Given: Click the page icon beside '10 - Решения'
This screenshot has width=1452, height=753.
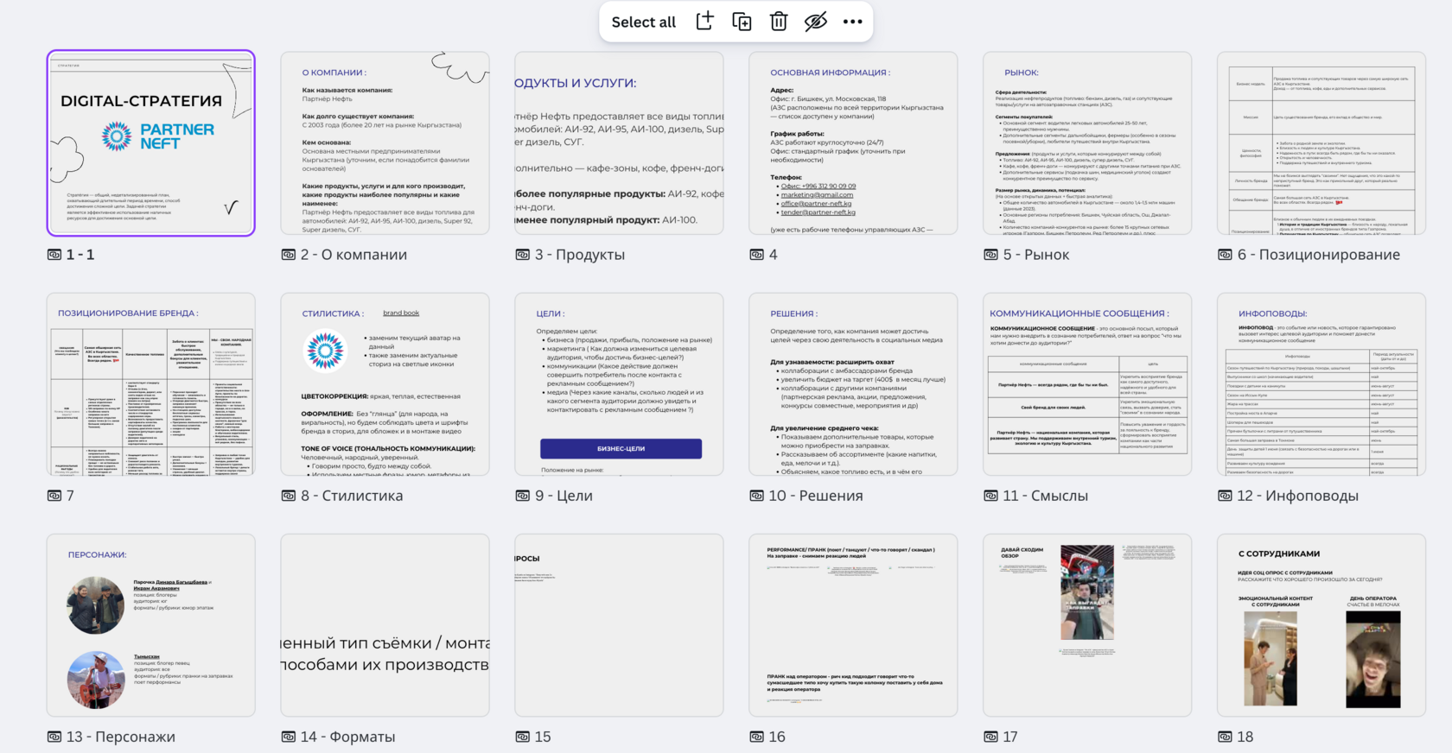Looking at the screenshot, I should 756,496.
